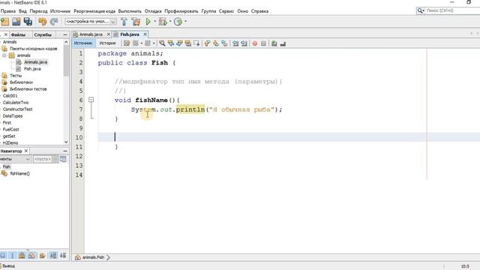Click the Find Previous Occurrence icon

tap(171, 43)
